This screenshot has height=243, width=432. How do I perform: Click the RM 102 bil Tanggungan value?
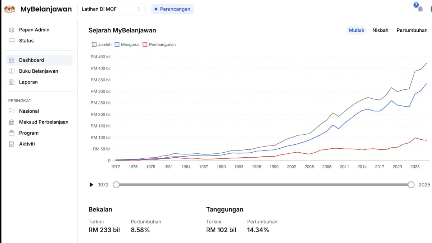(221, 230)
